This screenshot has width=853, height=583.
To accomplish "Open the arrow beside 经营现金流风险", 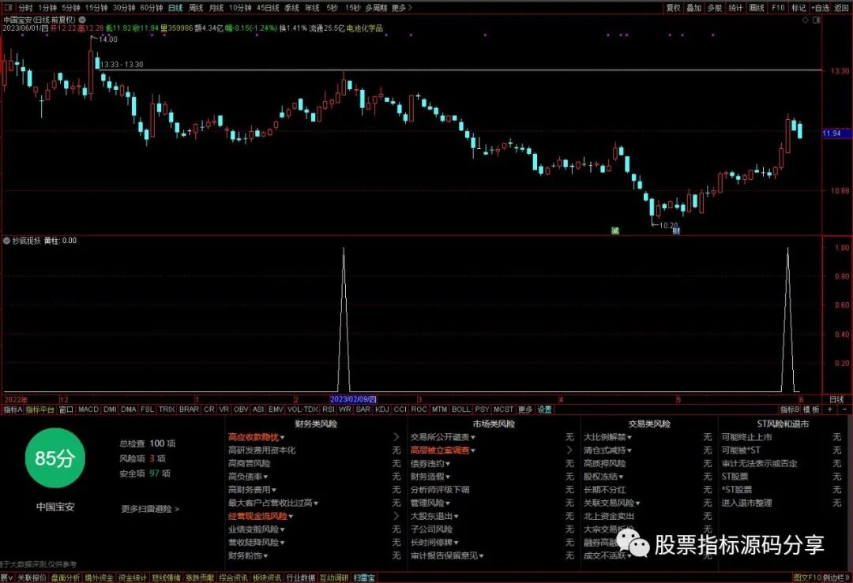I will (396, 516).
